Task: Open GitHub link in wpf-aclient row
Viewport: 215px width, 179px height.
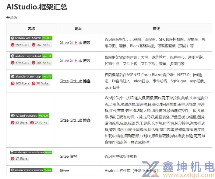Action: (x=76, y=60)
